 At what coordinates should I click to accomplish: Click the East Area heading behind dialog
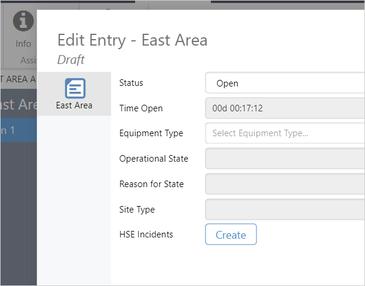(18, 104)
